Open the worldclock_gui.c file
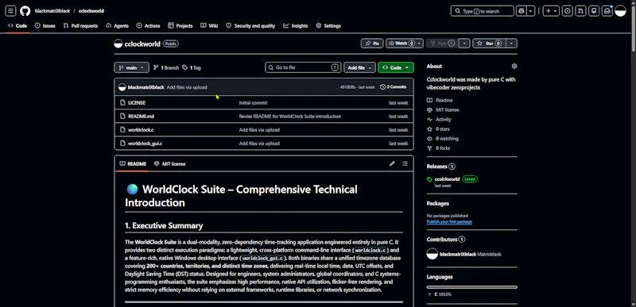The height and width of the screenshot is (307, 636). (x=145, y=143)
